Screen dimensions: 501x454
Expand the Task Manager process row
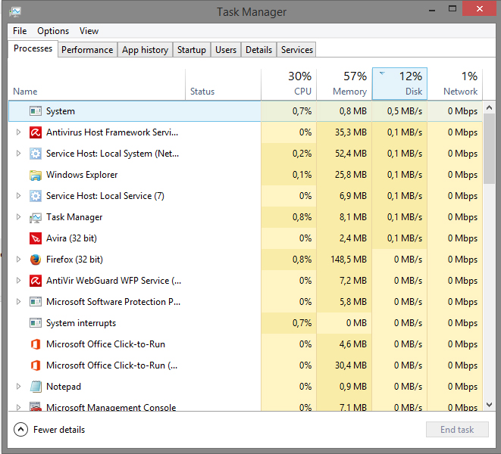(x=18, y=217)
